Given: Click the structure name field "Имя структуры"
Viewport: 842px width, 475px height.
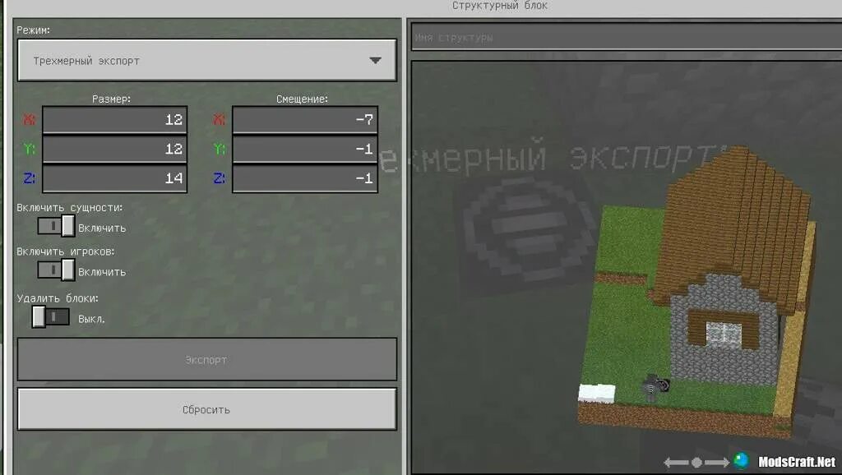Looking at the screenshot, I should pos(626,37).
